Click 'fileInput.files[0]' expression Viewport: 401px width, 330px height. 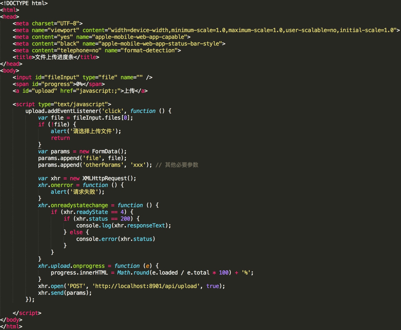click(x=101, y=118)
